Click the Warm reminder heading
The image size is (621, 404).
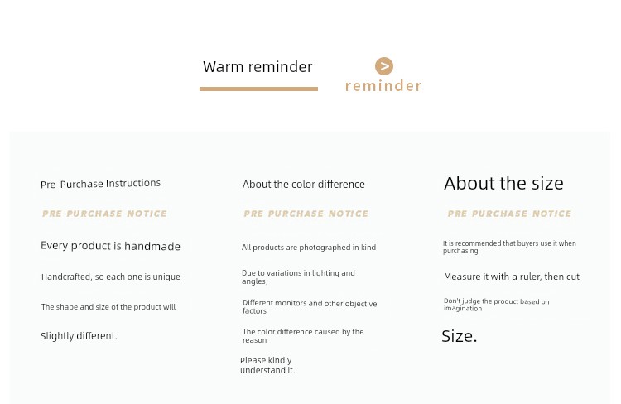[x=258, y=67]
